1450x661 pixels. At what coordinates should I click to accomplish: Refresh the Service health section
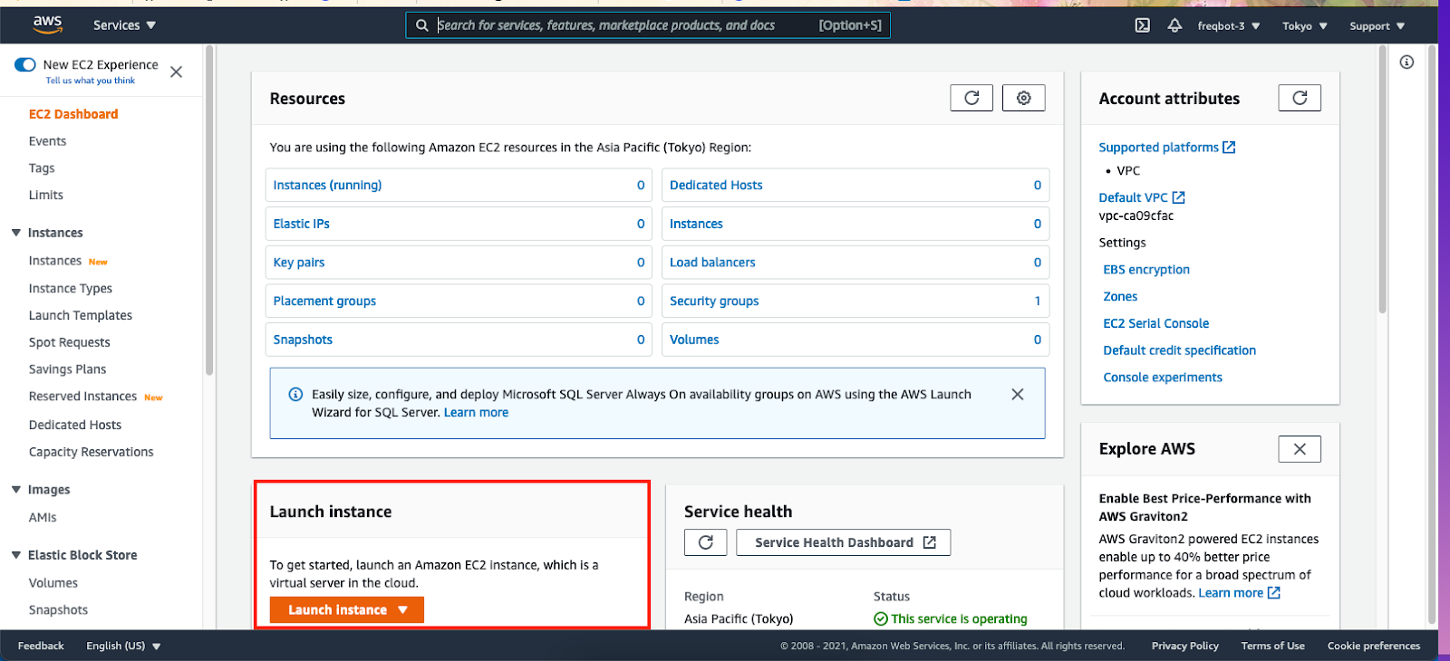tap(706, 542)
